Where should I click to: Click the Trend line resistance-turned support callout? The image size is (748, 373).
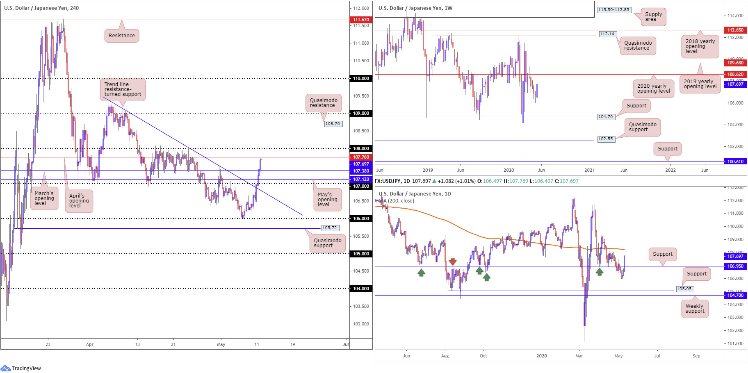pyautogui.click(x=123, y=89)
